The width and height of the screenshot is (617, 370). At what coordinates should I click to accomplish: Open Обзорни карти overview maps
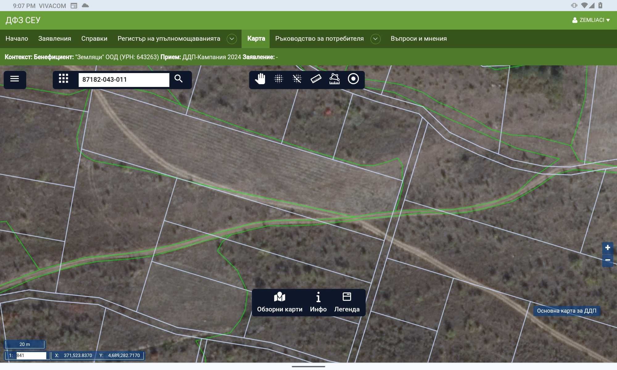[280, 302]
